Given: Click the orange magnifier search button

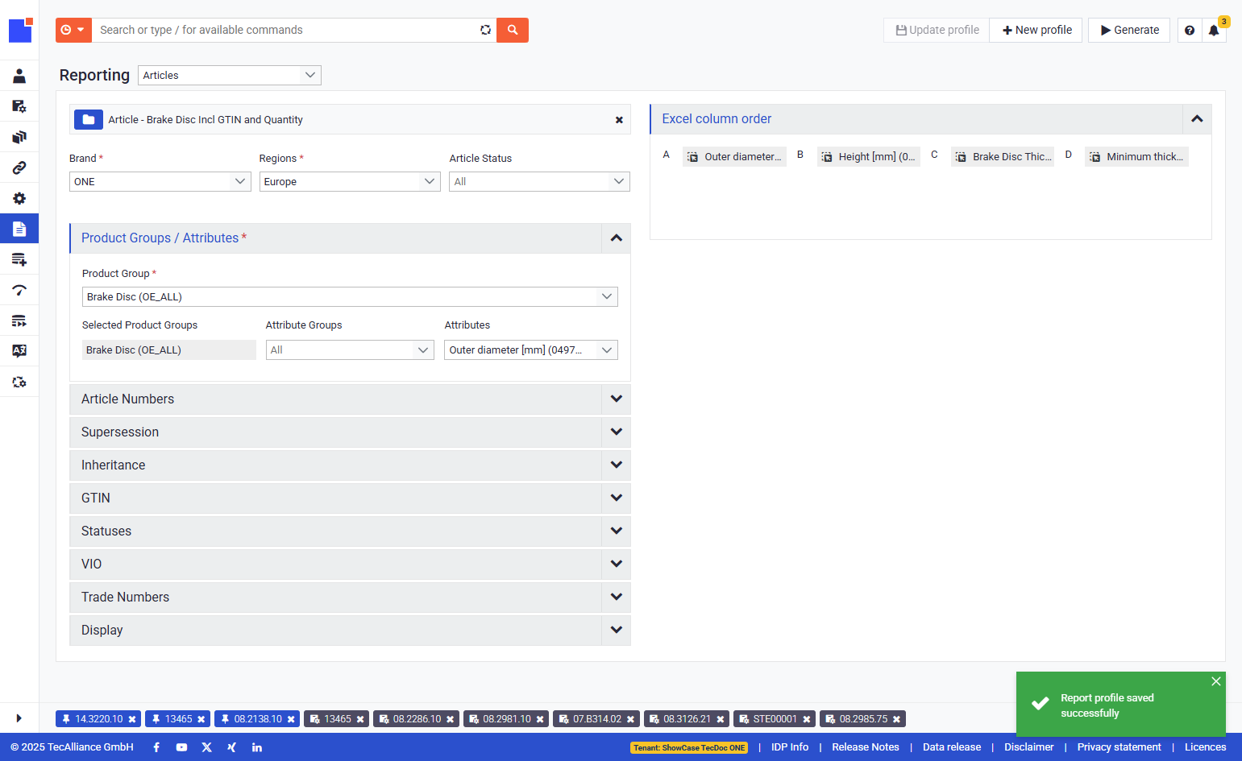Looking at the screenshot, I should pyautogui.click(x=513, y=30).
